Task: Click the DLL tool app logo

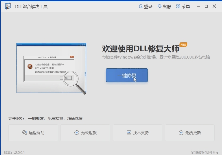Action: click(8, 6)
